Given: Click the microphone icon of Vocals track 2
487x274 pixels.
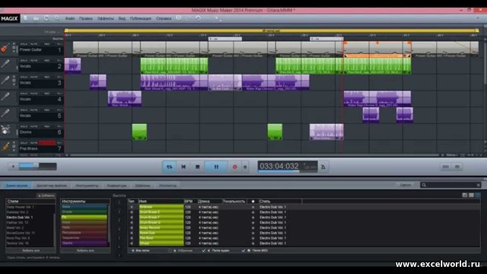Looking at the screenshot, I should coord(5,64).
